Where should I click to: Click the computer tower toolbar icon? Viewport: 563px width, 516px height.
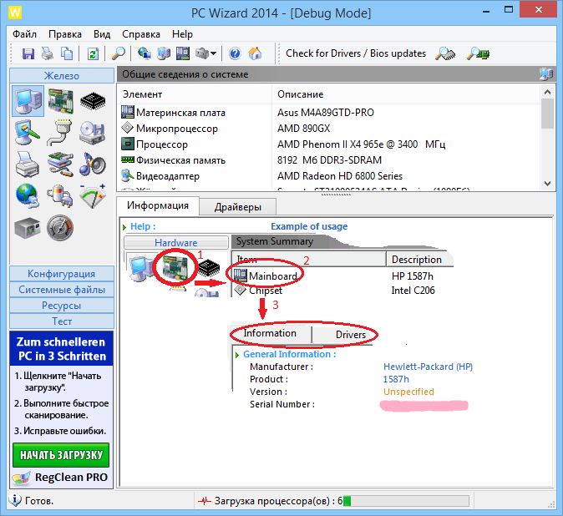coord(164,53)
